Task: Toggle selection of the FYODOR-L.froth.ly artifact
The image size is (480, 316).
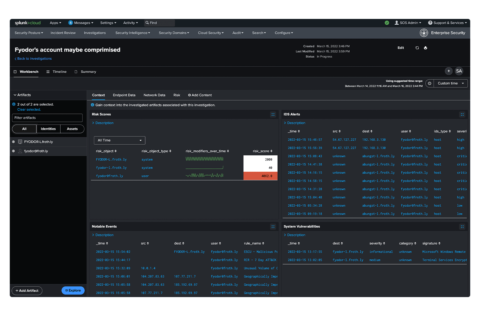Action: 13,142
